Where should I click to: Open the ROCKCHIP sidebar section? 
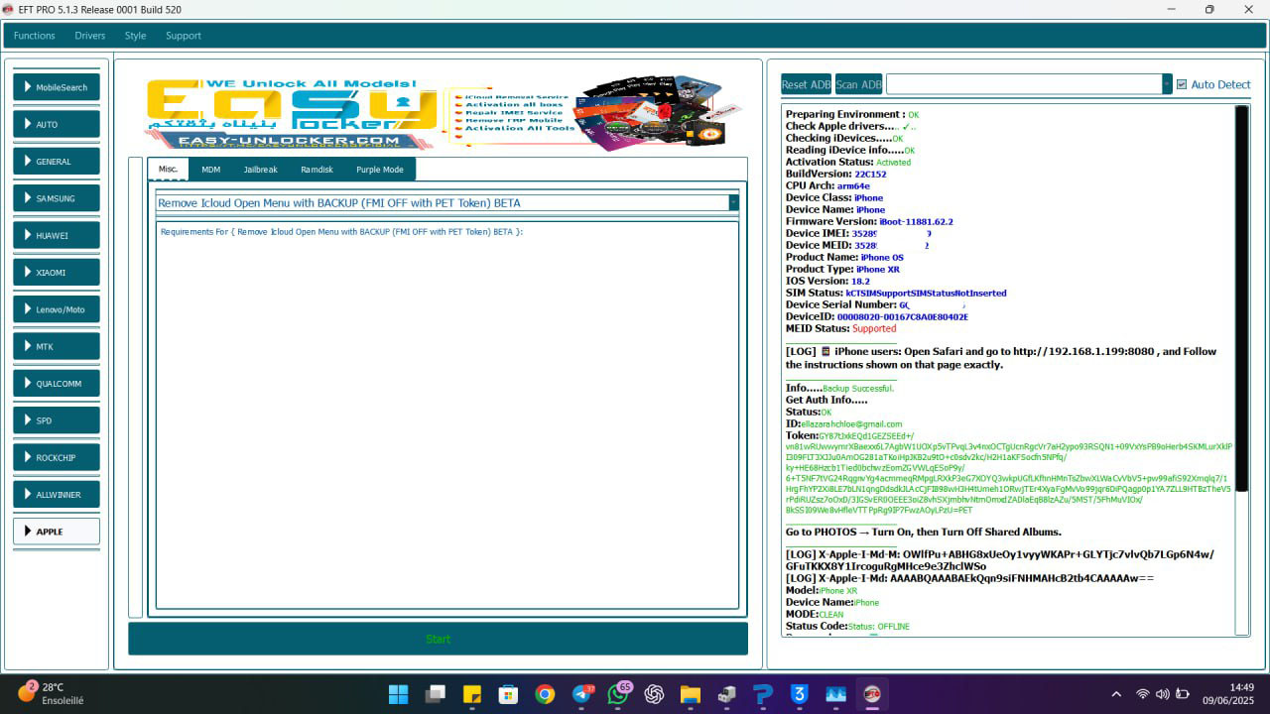(x=57, y=457)
